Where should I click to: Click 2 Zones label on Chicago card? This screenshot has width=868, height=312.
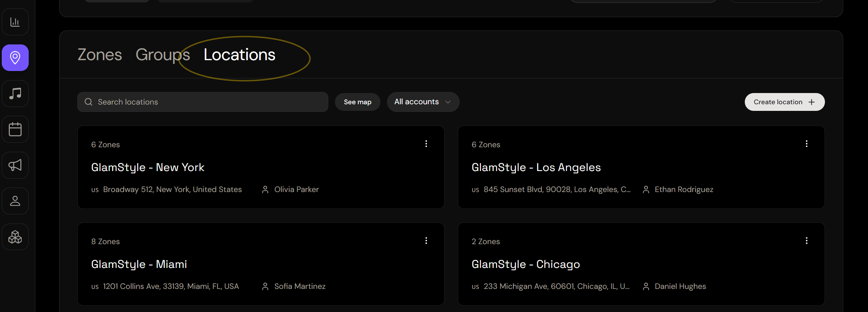(486, 241)
